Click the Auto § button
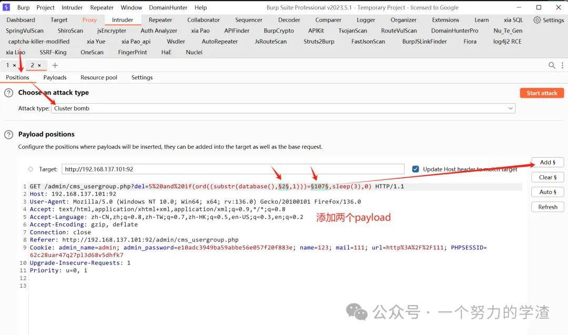The height and width of the screenshot is (335, 568). [x=547, y=192]
